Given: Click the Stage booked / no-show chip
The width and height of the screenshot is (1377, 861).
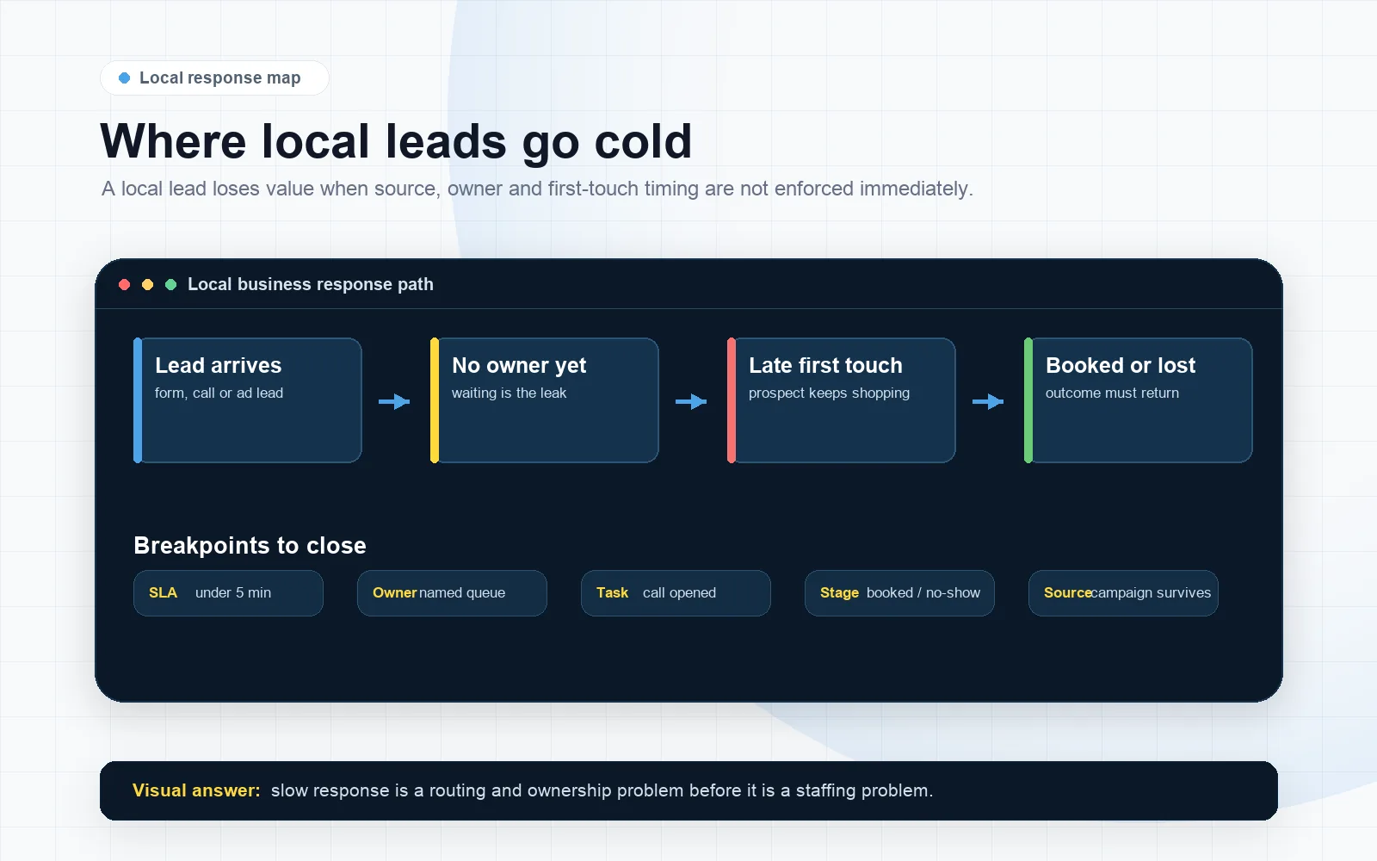Looking at the screenshot, I should coord(899,593).
